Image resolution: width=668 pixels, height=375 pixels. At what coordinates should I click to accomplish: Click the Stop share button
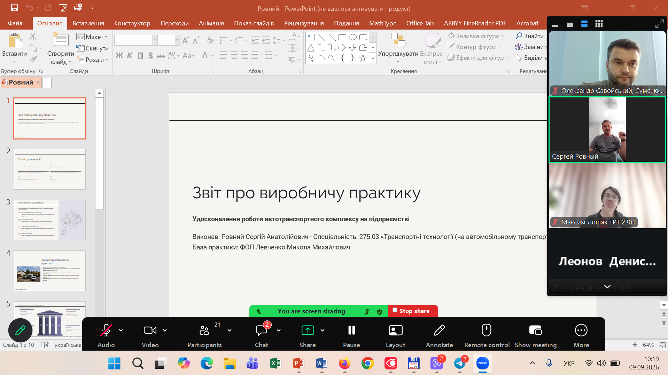pos(413,311)
